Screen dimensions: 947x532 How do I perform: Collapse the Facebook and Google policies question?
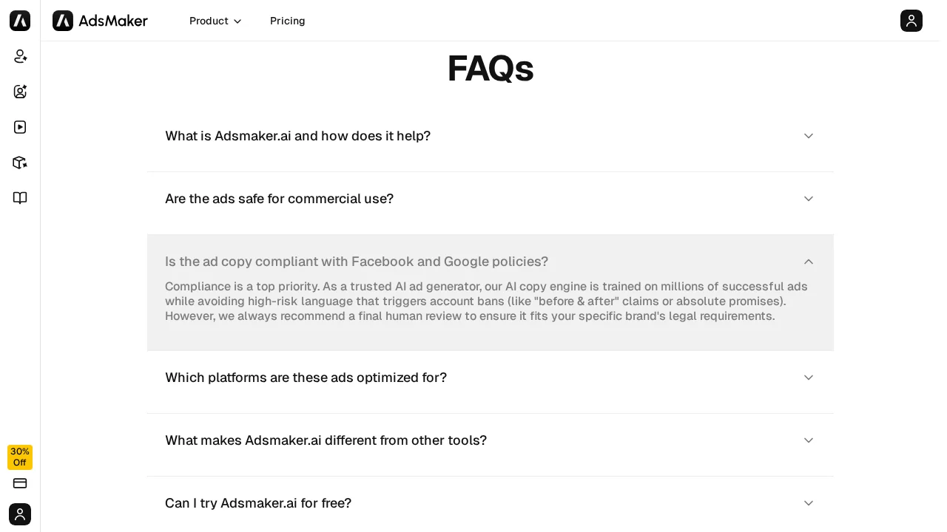click(x=357, y=262)
